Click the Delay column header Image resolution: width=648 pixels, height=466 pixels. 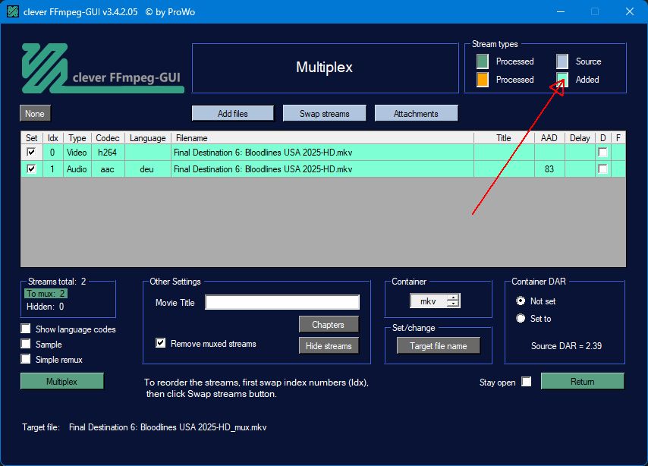click(580, 137)
